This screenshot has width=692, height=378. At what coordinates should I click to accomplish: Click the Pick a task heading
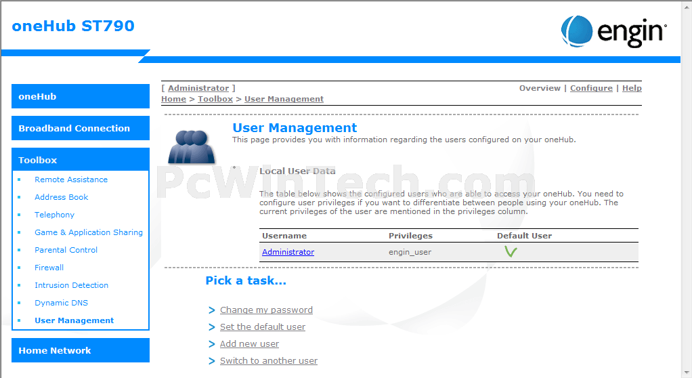coord(246,280)
